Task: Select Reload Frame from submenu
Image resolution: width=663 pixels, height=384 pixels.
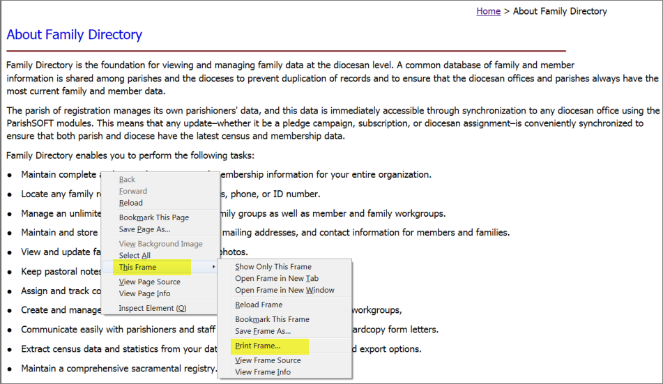Action: pyautogui.click(x=259, y=305)
